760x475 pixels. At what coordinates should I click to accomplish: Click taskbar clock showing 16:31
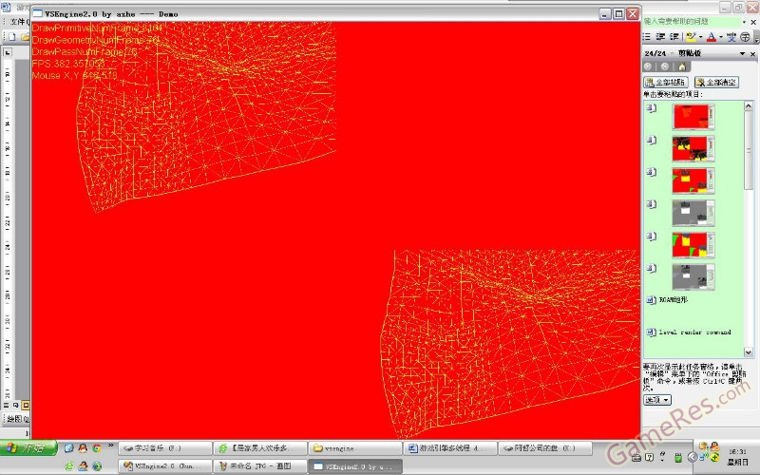click(x=736, y=451)
